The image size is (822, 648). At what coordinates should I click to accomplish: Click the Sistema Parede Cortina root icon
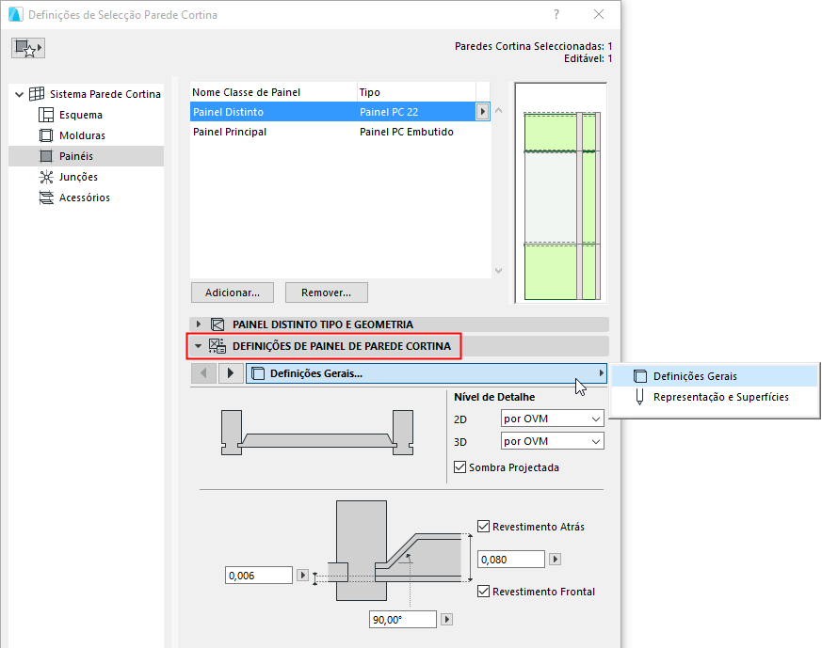35,93
